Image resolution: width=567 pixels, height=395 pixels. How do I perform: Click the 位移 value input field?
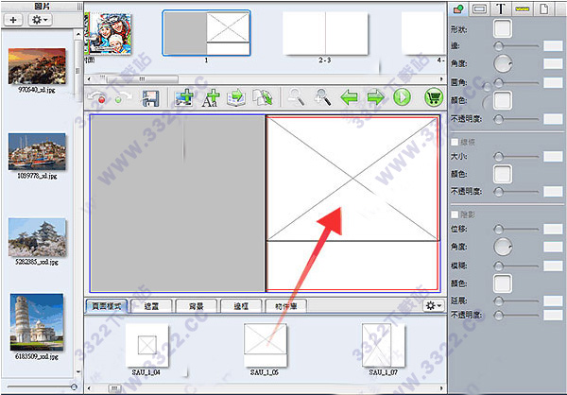tap(553, 229)
